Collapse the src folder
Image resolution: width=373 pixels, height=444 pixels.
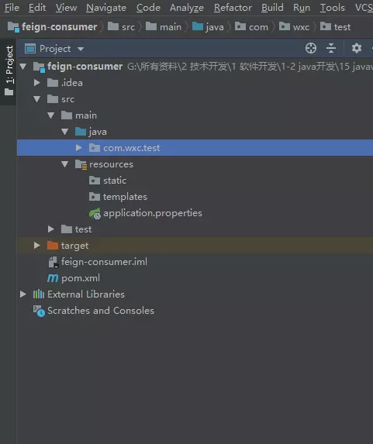(37, 99)
